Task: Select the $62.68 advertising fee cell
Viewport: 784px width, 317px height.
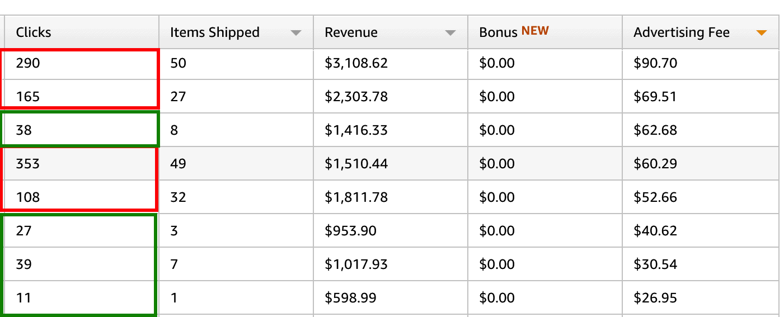Action: pyautogui.click(x=655, y=130)
